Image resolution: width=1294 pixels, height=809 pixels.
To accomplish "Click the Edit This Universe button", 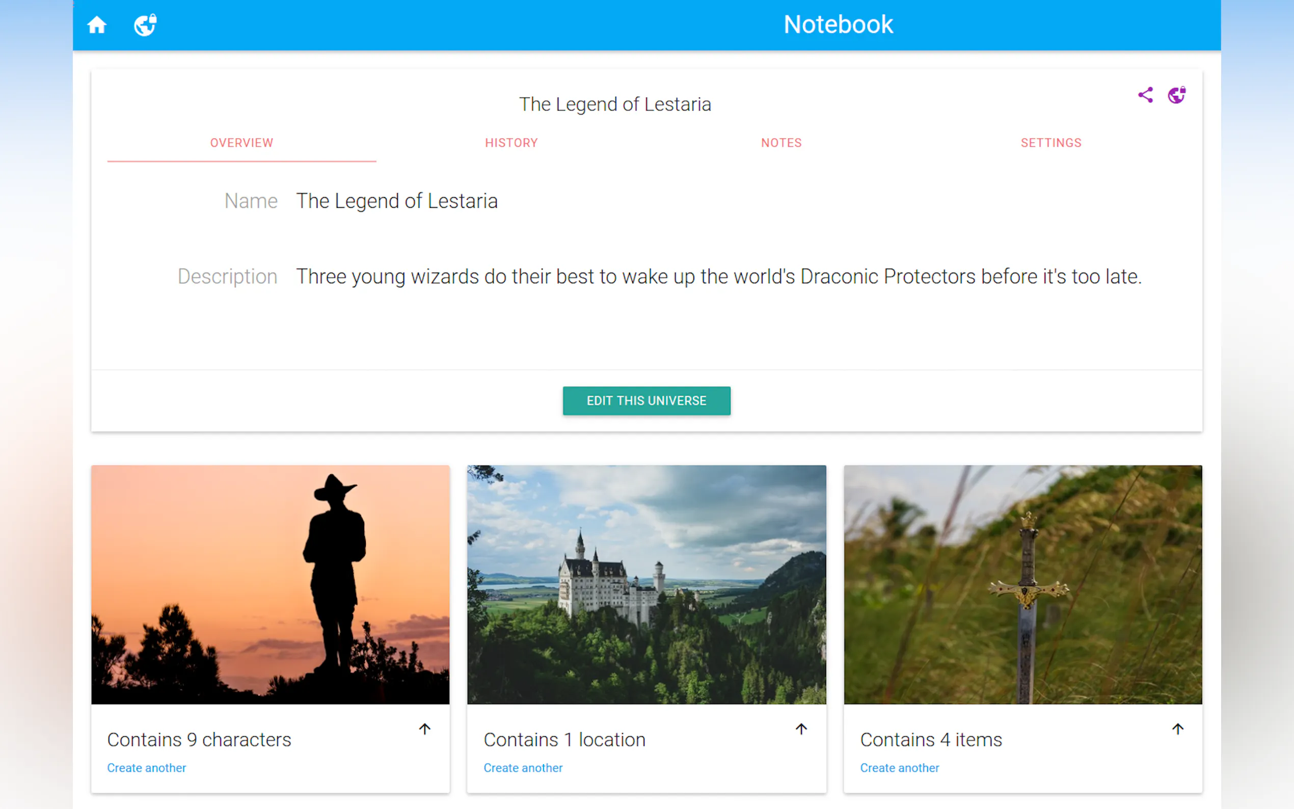I will 646,401.
